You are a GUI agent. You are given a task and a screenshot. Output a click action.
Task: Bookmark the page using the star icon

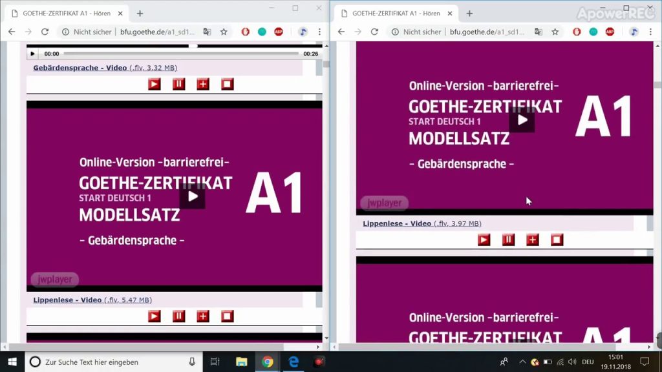[x=224, y=31]
